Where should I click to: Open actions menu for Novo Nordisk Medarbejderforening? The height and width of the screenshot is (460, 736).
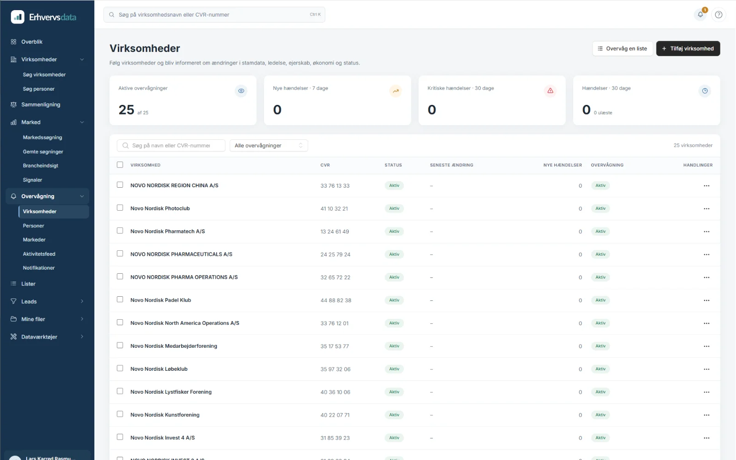(707, 346)
